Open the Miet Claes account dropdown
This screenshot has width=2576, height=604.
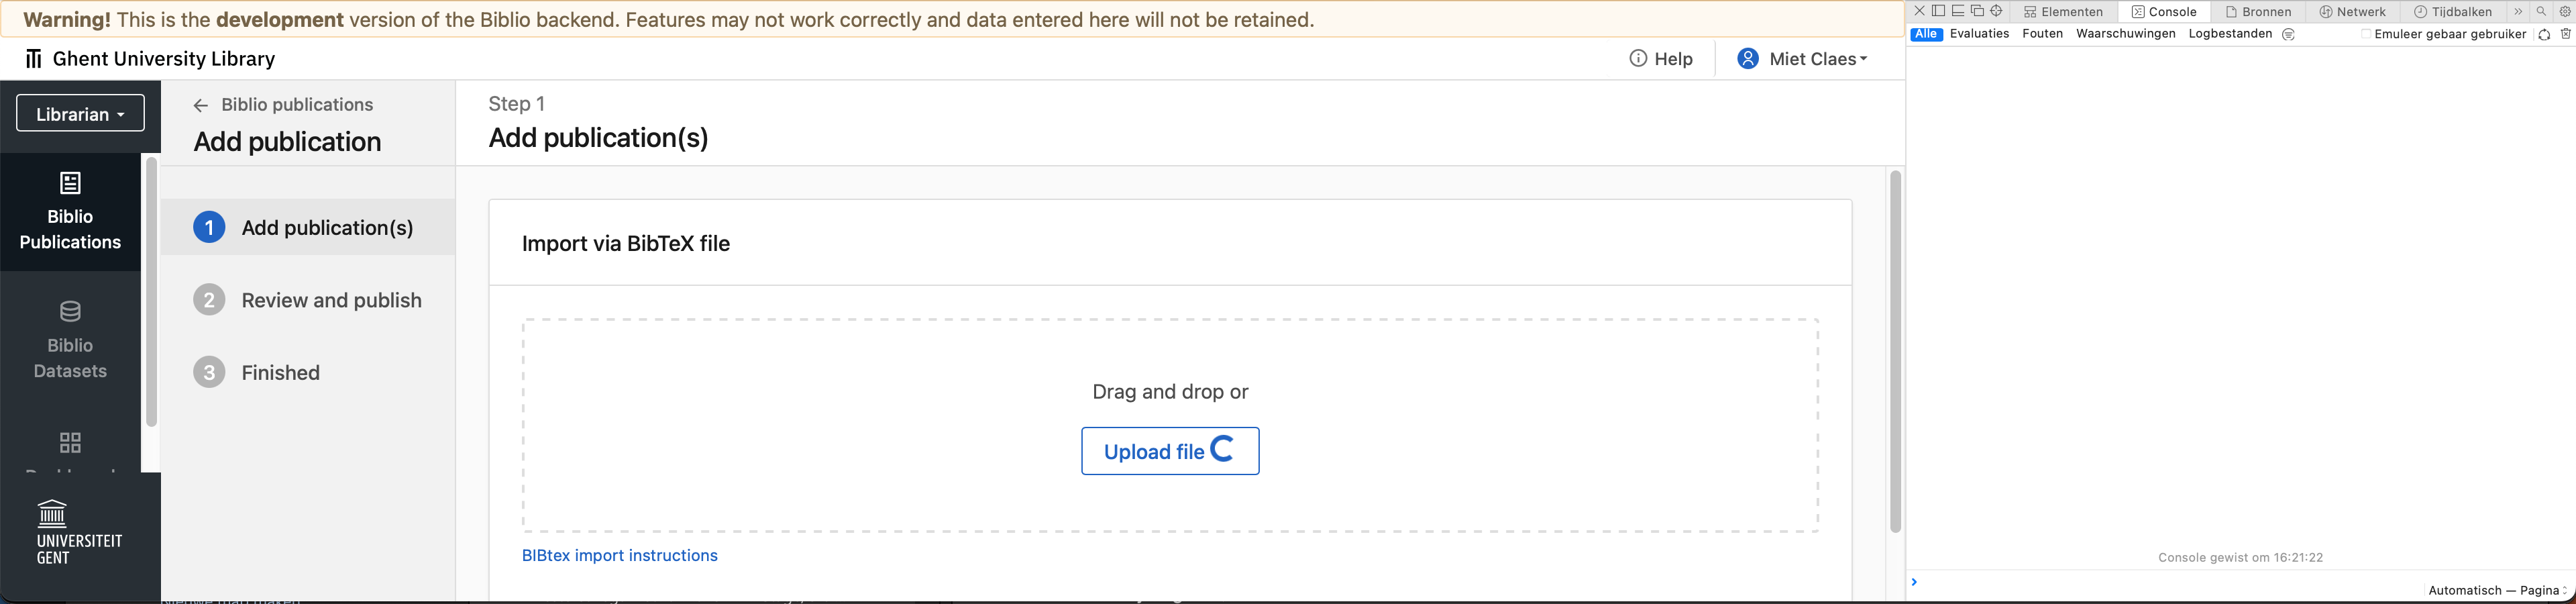click(x=1801, y=58)
